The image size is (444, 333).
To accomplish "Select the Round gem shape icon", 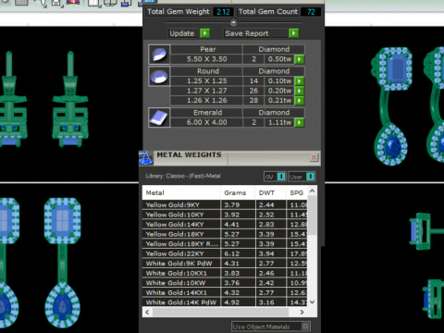I will (x=159, y=76).
